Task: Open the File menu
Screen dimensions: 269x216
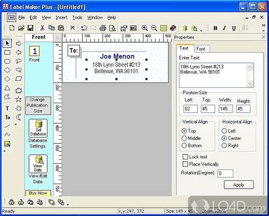Action: click(x=22, y=18)
